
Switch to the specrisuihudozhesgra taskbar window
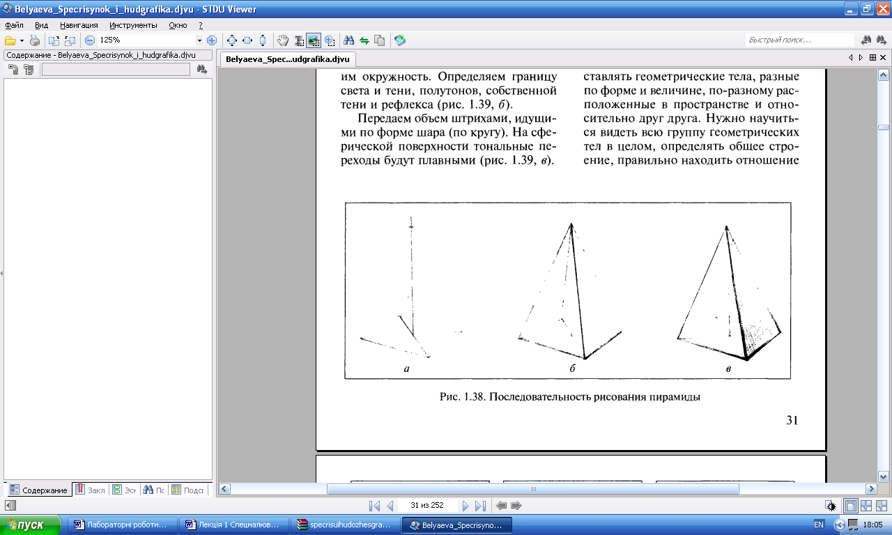[x=346, y=525]
